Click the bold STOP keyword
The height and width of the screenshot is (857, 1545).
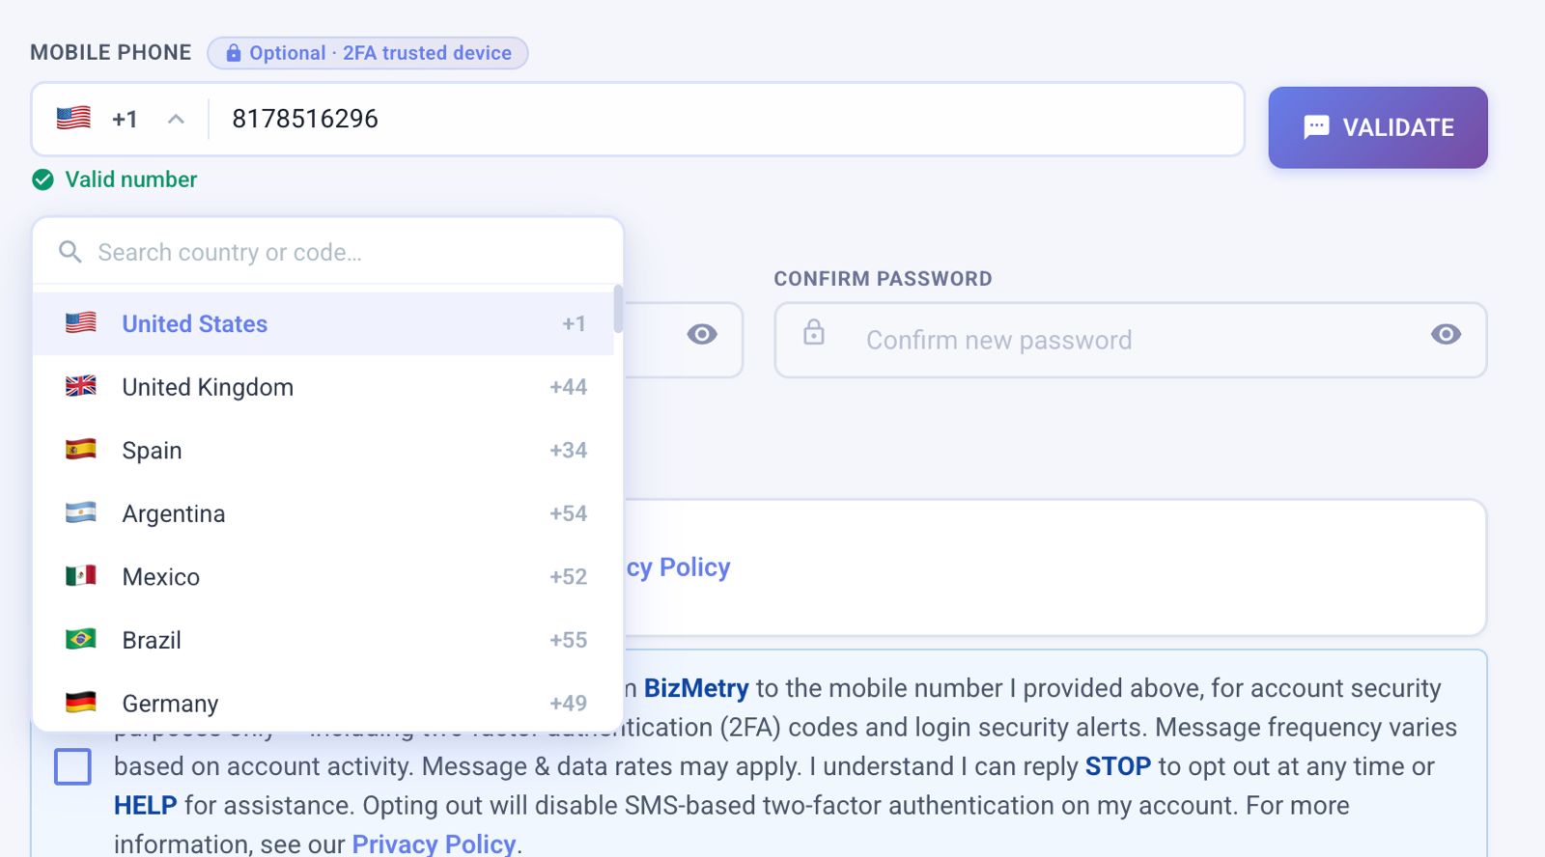click(1118, 766)
